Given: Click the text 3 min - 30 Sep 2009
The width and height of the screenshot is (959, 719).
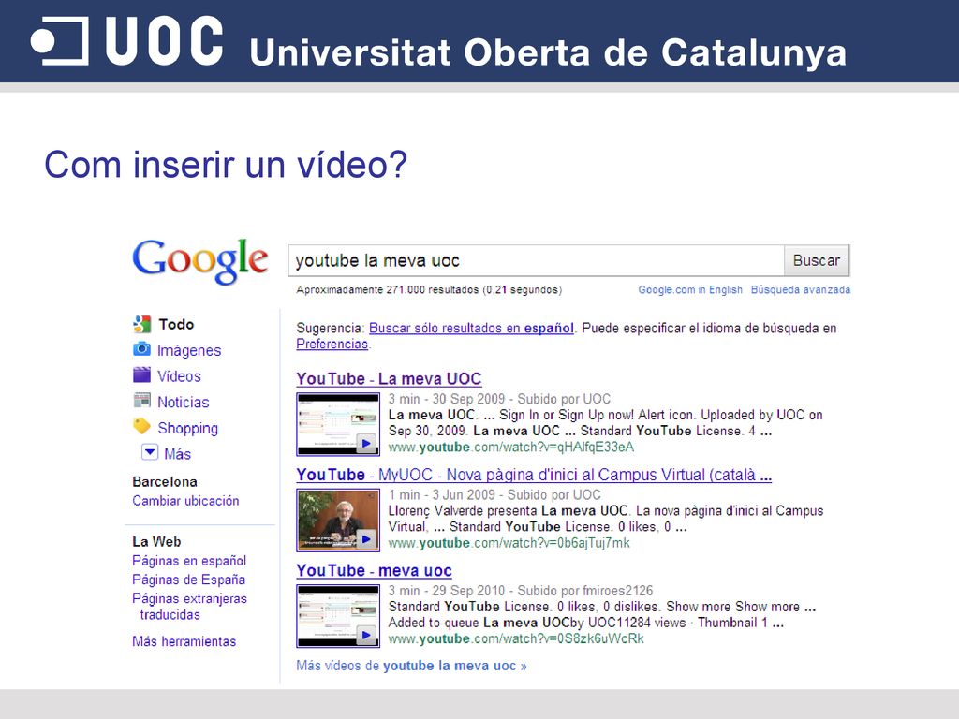Looking at the screenshot, I should pos(447,399).
